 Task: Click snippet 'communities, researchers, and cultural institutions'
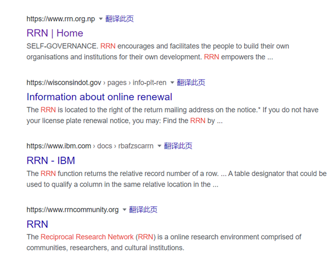(x=105, y=248)
